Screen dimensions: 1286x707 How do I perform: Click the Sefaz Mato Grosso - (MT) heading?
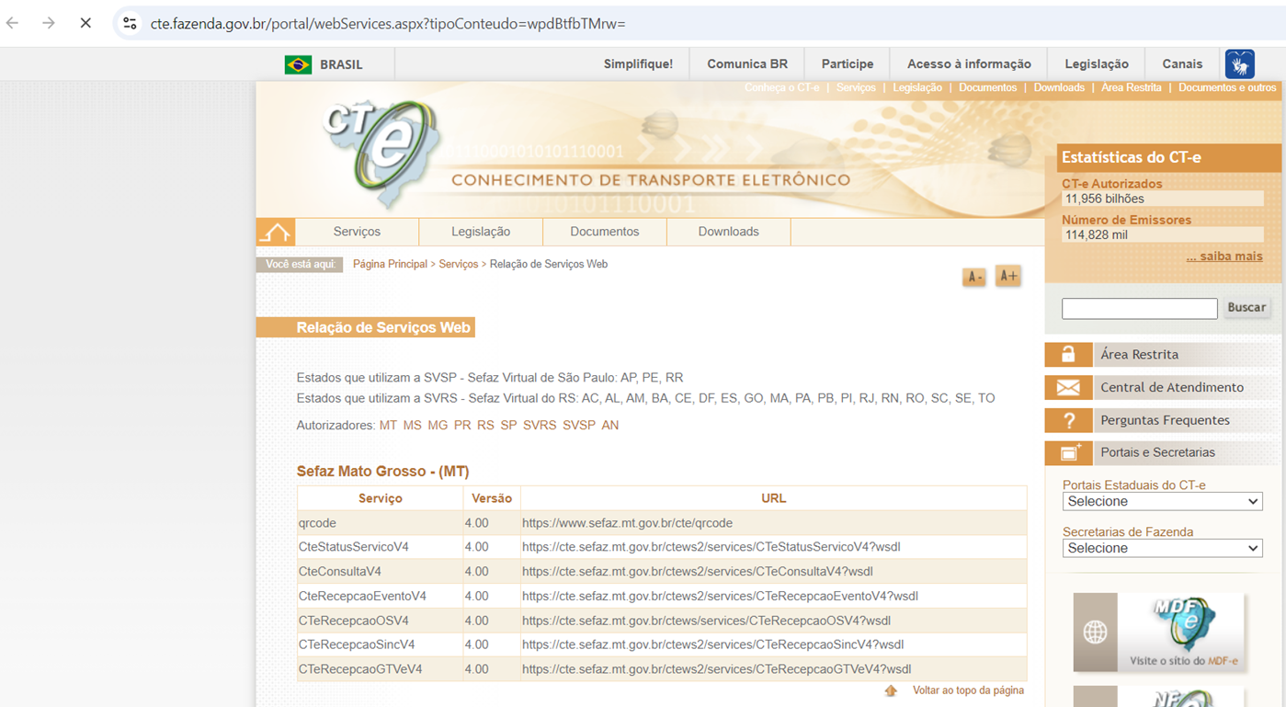382,472
